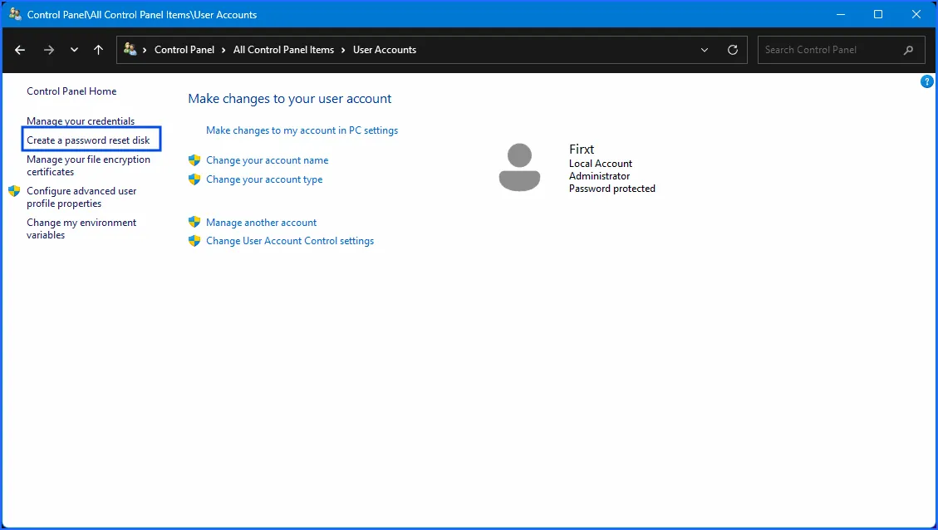
Task: Click Manage another account link
Action: (x=261, y=223)
